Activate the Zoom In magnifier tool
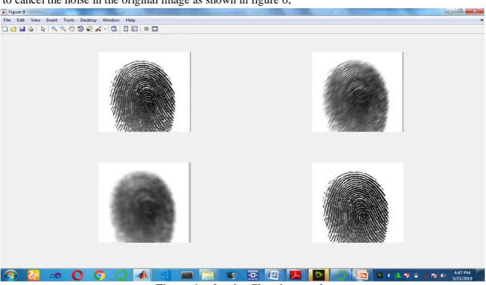 pyautogui.click(x=54, y=29)
